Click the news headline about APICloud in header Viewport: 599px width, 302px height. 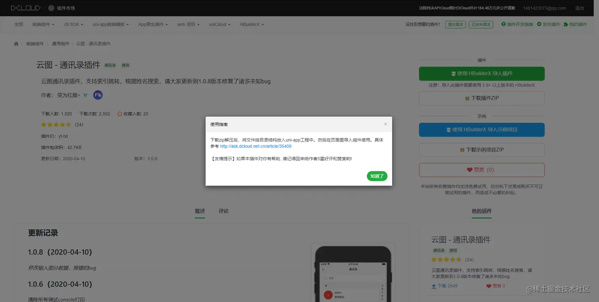click(467, 8)
